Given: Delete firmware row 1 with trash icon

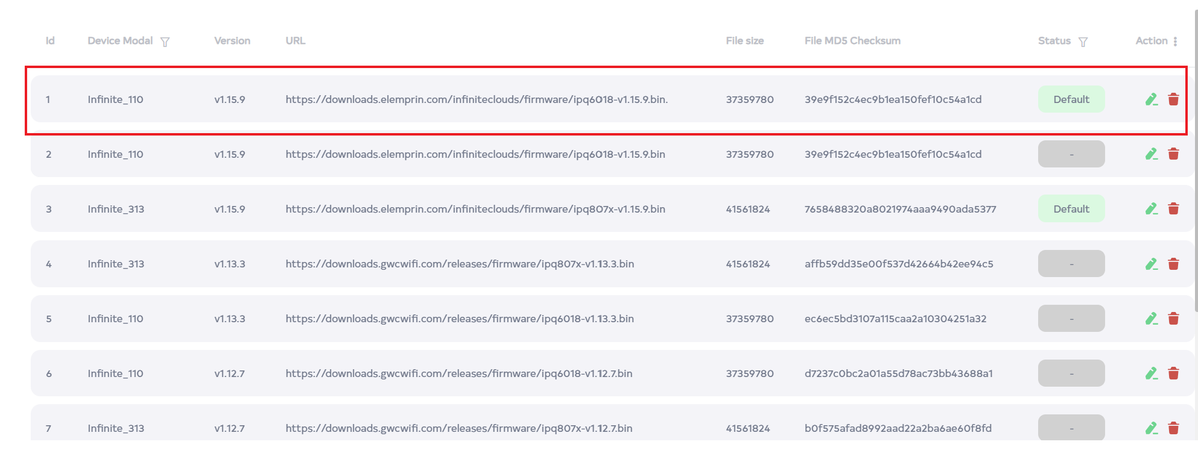Looking at the screenshot, I should tap(1173, 99).
